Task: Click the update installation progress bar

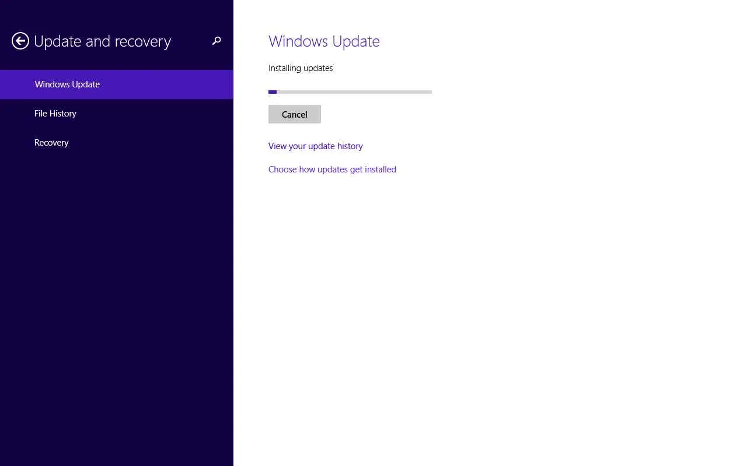Action: click(350, 92)
